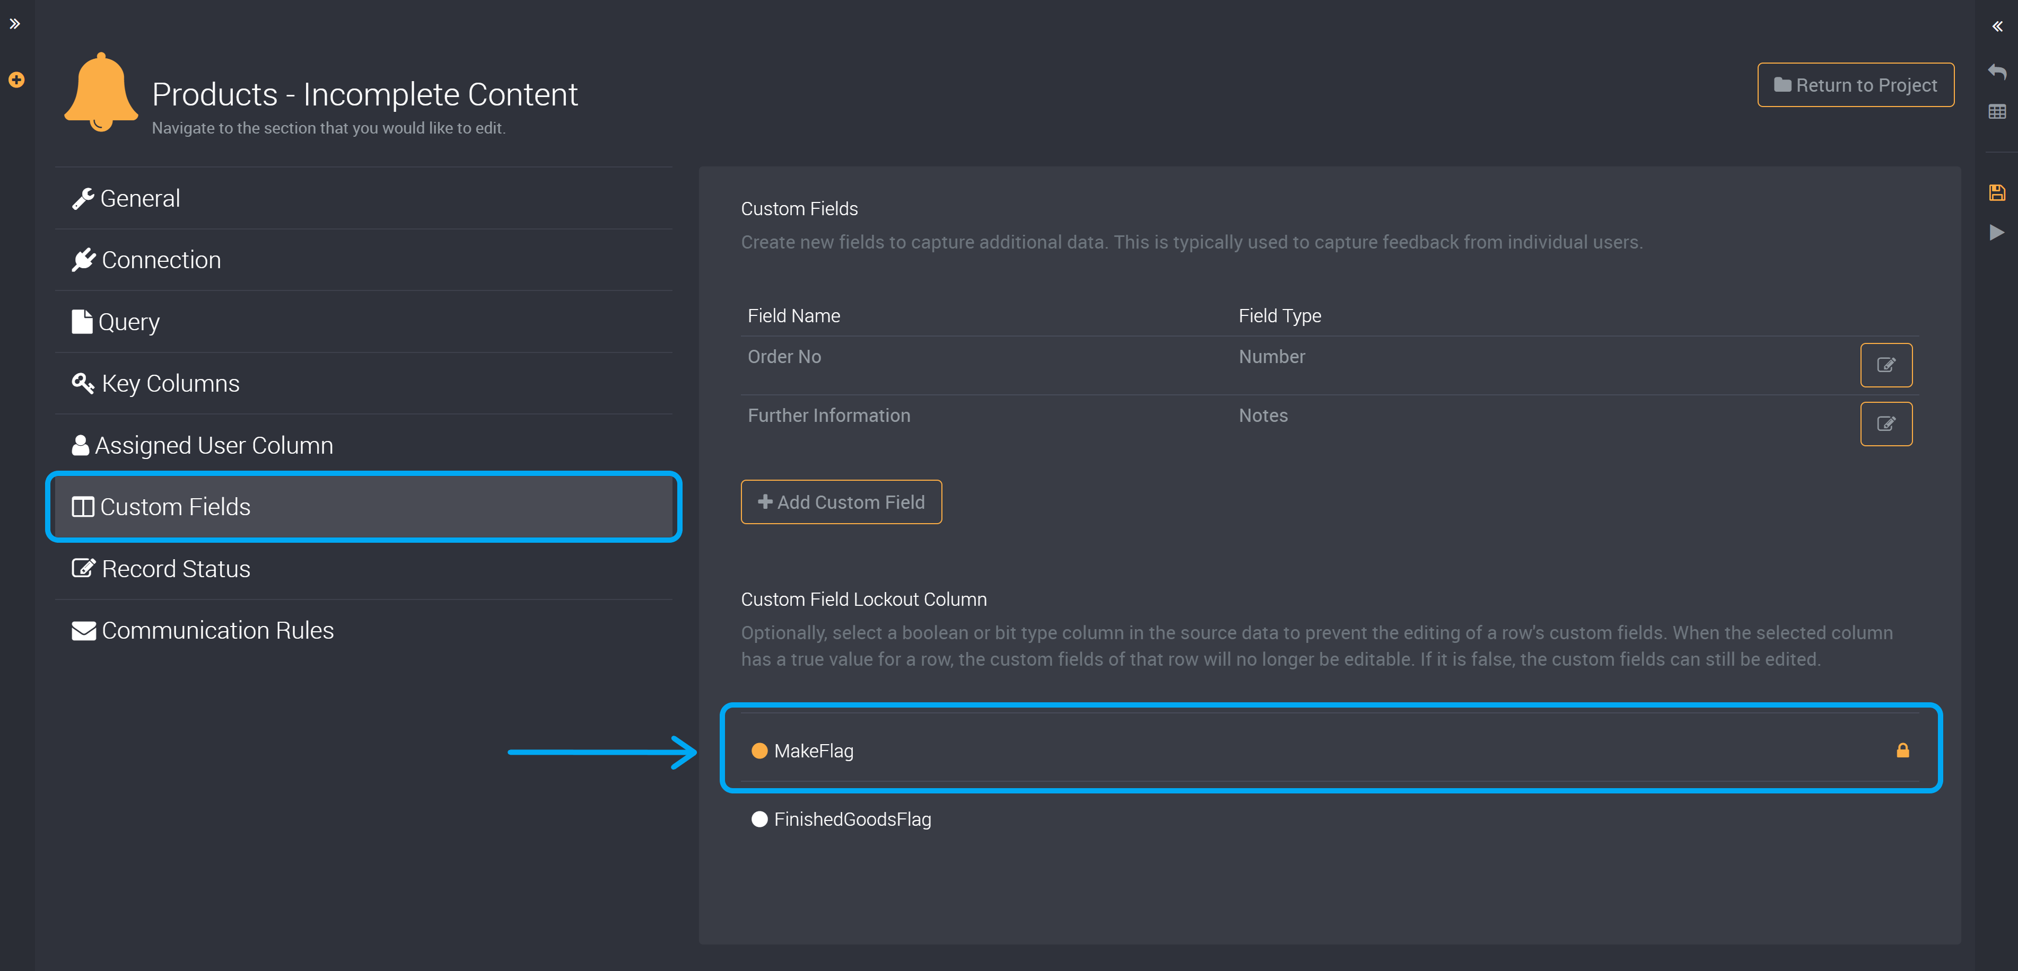This screenshot has width=2018, height=971.
Task: Click the user icon beside Assigned User Column
Action: pyautogui.click(x=80, y=445)
